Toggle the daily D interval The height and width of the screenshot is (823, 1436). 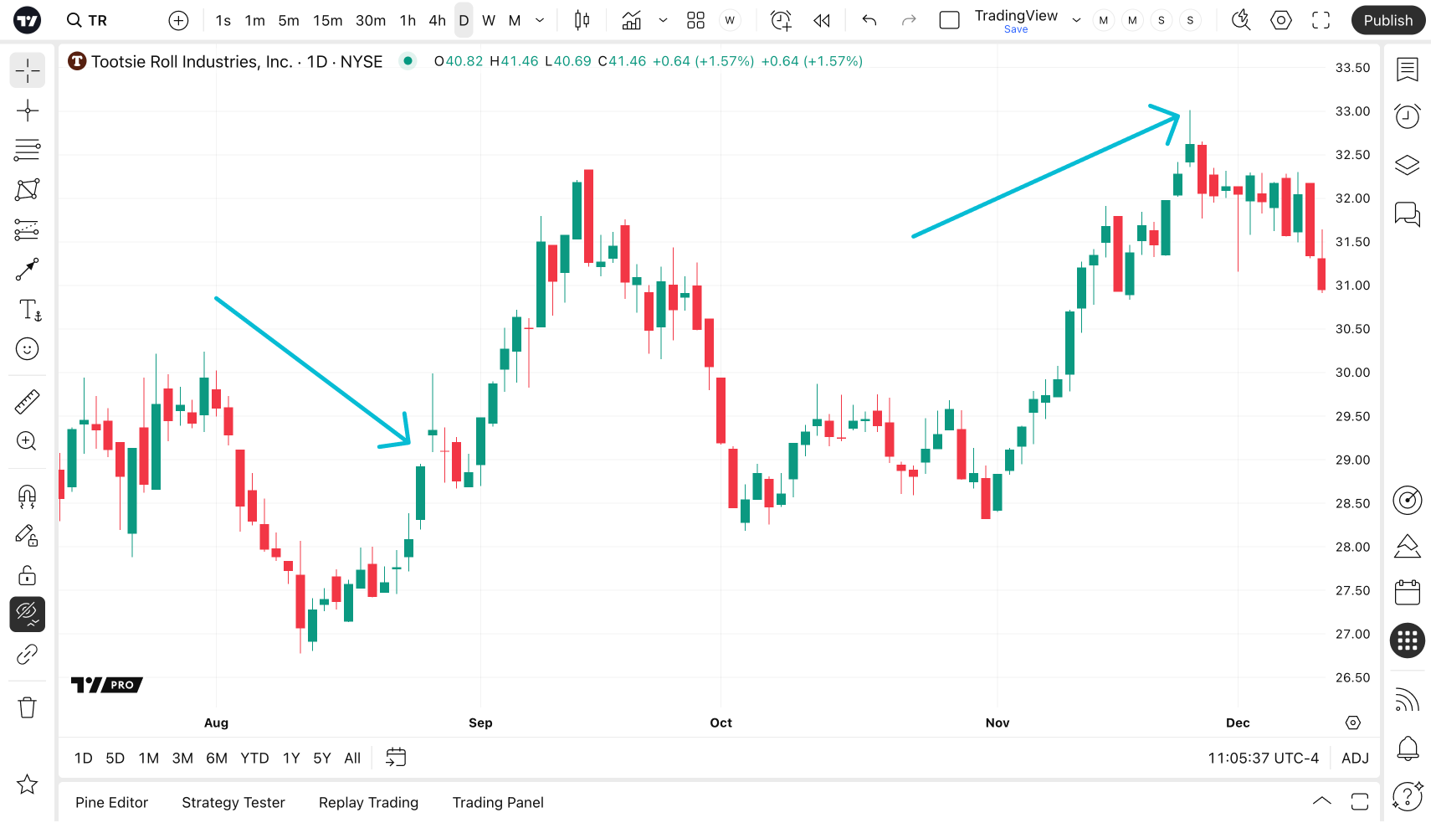(x=464, y=20)
